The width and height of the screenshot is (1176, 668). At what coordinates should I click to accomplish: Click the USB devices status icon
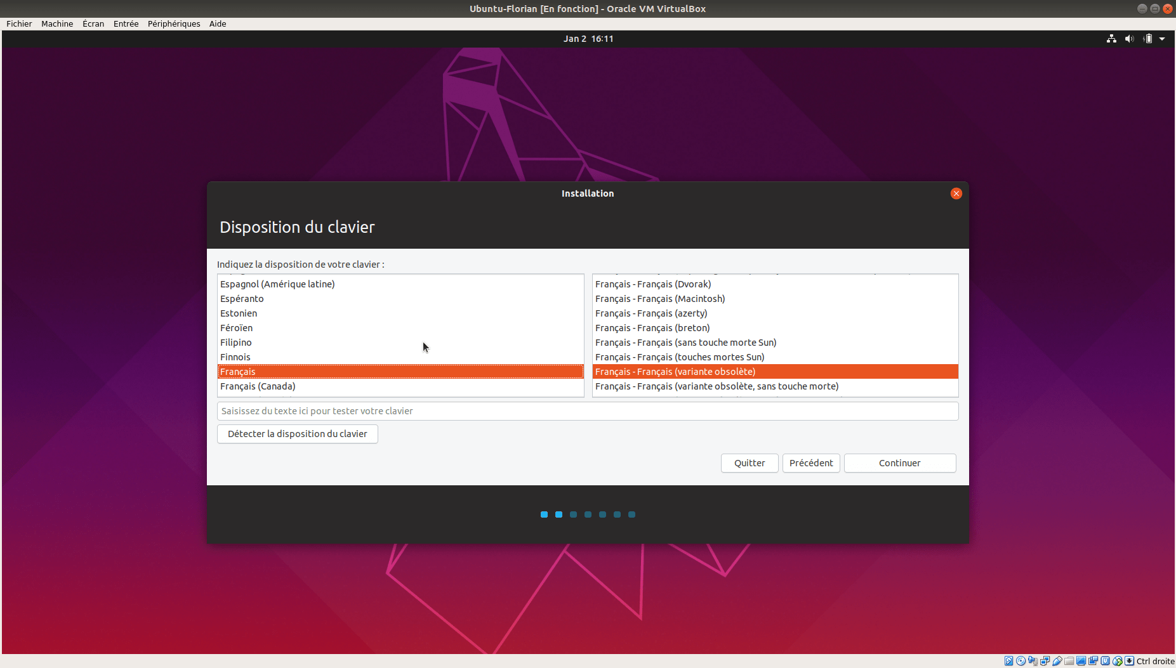coord(1057,661)
